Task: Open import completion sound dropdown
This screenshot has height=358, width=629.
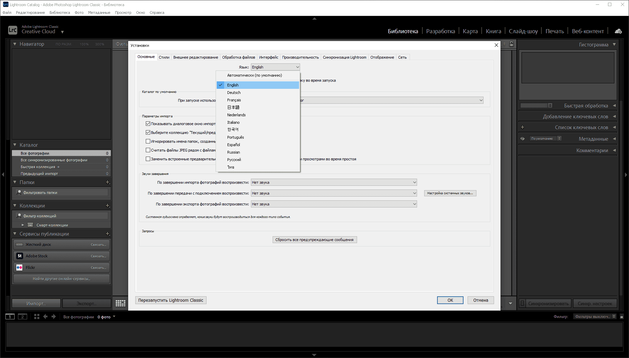Action: coord(334,182)
